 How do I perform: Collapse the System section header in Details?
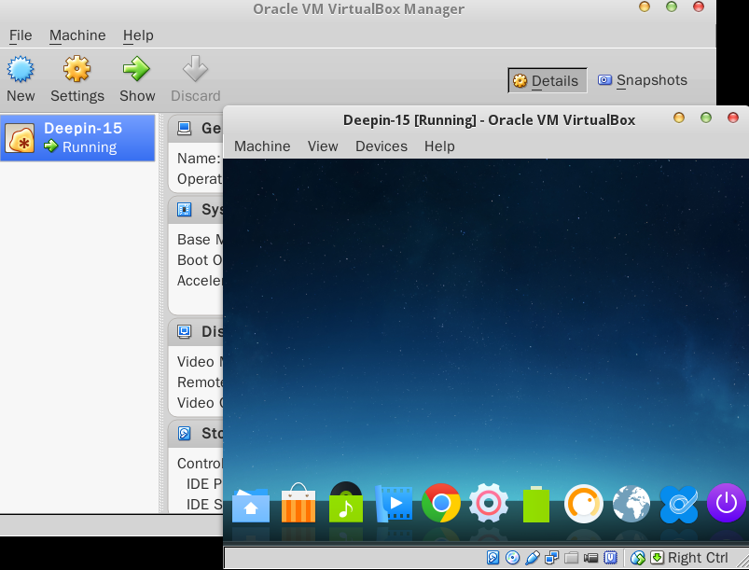(x=196, y=209)
